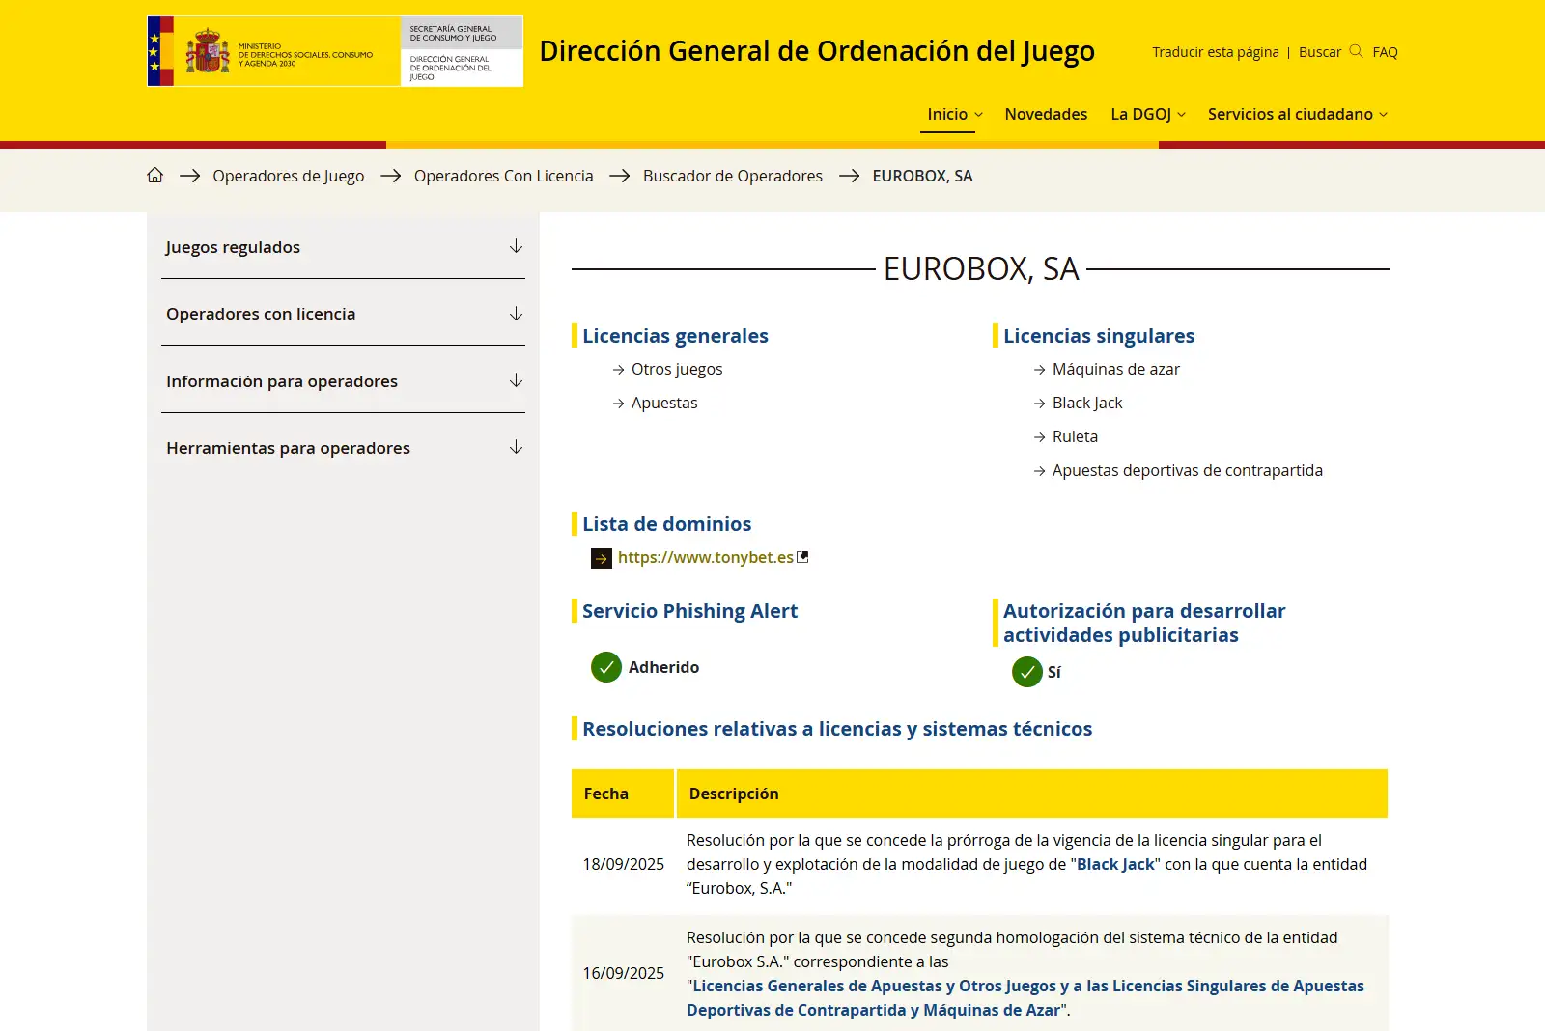Click the EUROBOX, SA breadcrumb text

[x=922, y=176]
